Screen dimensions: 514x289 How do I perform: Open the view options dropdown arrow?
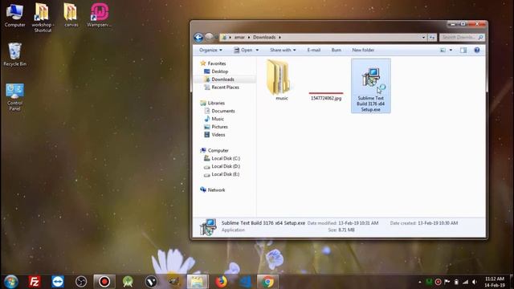(451, 50)
